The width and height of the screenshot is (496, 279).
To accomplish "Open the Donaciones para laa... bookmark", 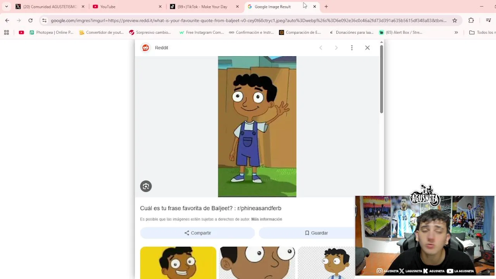I will click(x=351, y=33).
